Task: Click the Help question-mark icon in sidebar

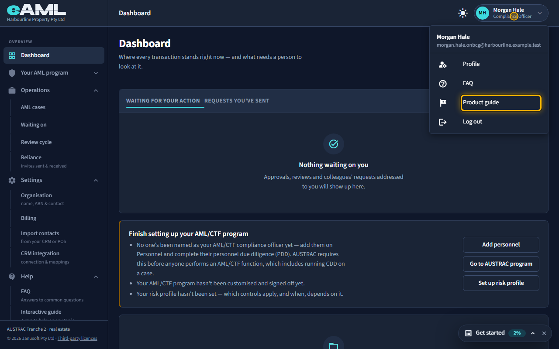Action: (x=12, y=277)
